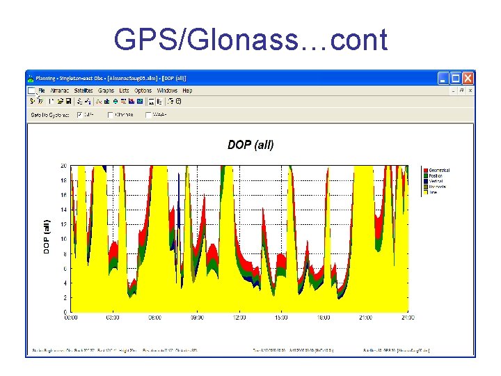Click the teal sky plot circle icon
Screen dimensions: 501x376
tap(116, 102)
